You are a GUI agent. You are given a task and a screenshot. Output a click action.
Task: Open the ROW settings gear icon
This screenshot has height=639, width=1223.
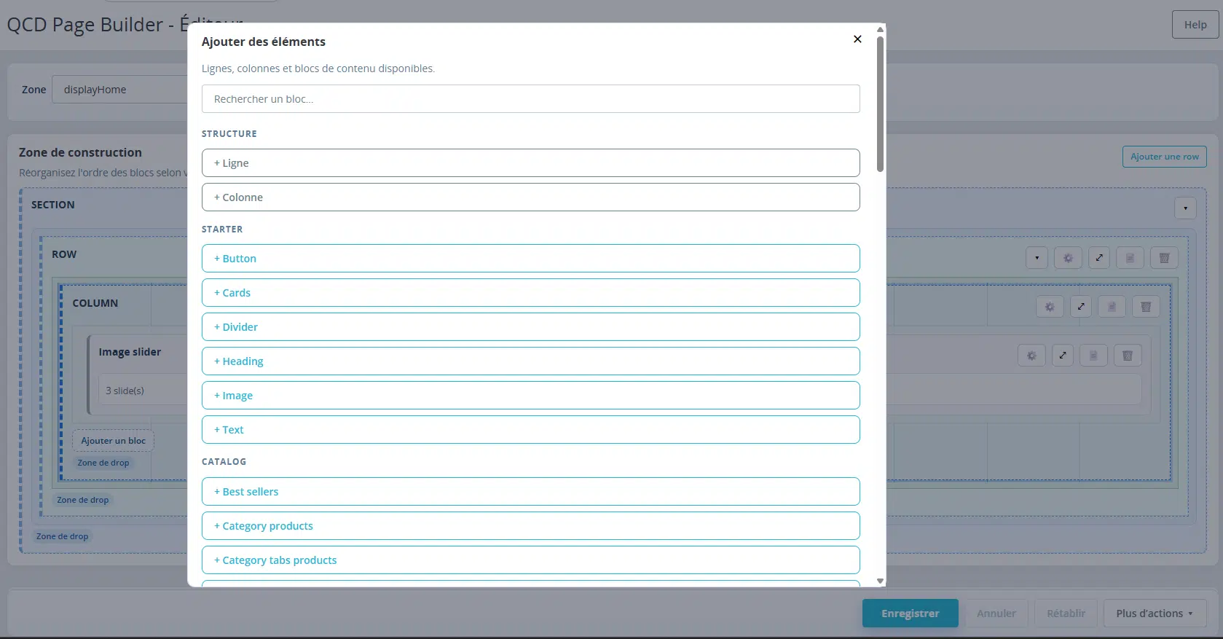click(x=1068, y=258)
